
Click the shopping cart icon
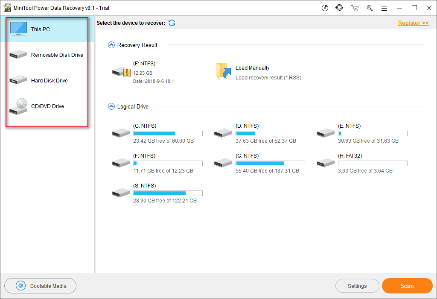point(355,8)
